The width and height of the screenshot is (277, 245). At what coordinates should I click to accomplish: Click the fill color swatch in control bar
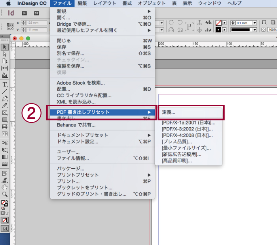click(x=218, y=23)
